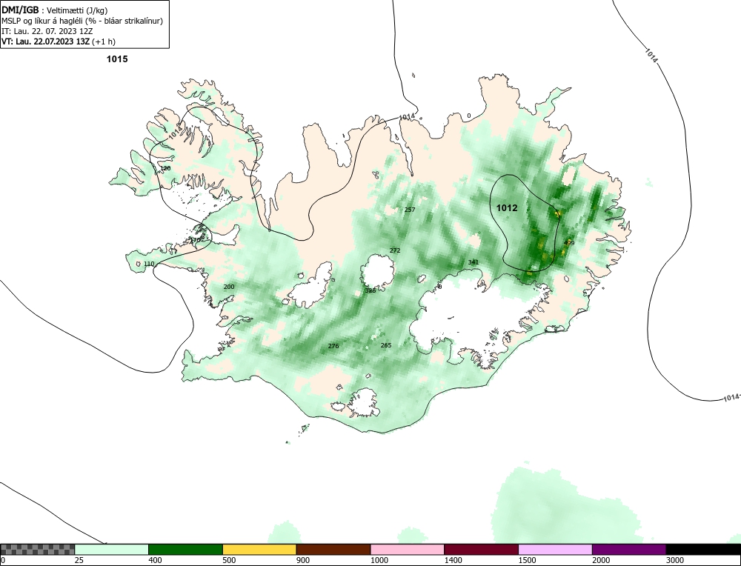Screen dimensions: 741x566
Task: Click the 1014 isobar label in the Westfjords
Action: (176, 133)
